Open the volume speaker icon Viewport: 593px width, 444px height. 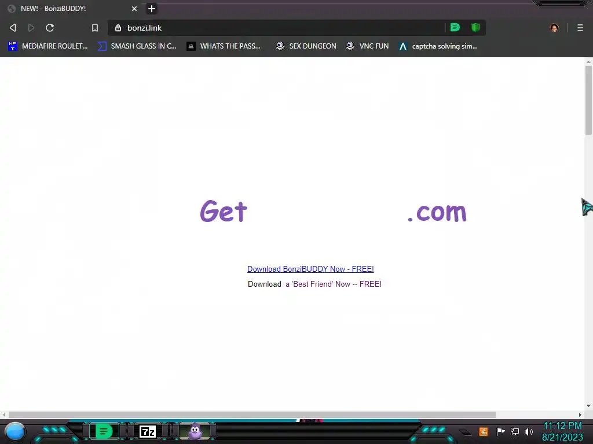click(529, 431)
